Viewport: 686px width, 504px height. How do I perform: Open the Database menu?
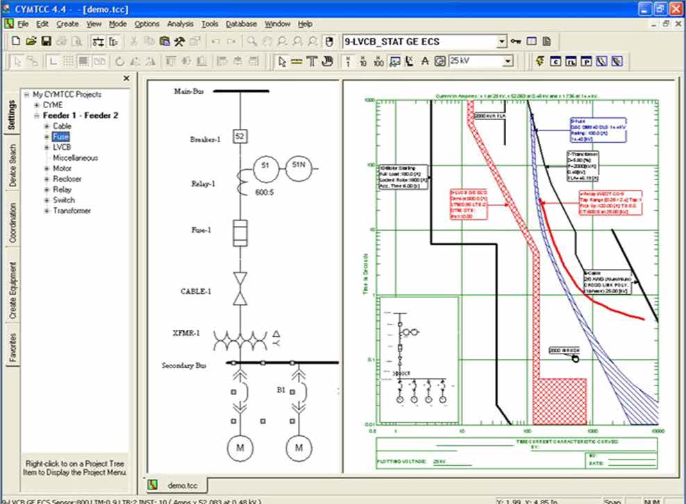click(241, 24)
